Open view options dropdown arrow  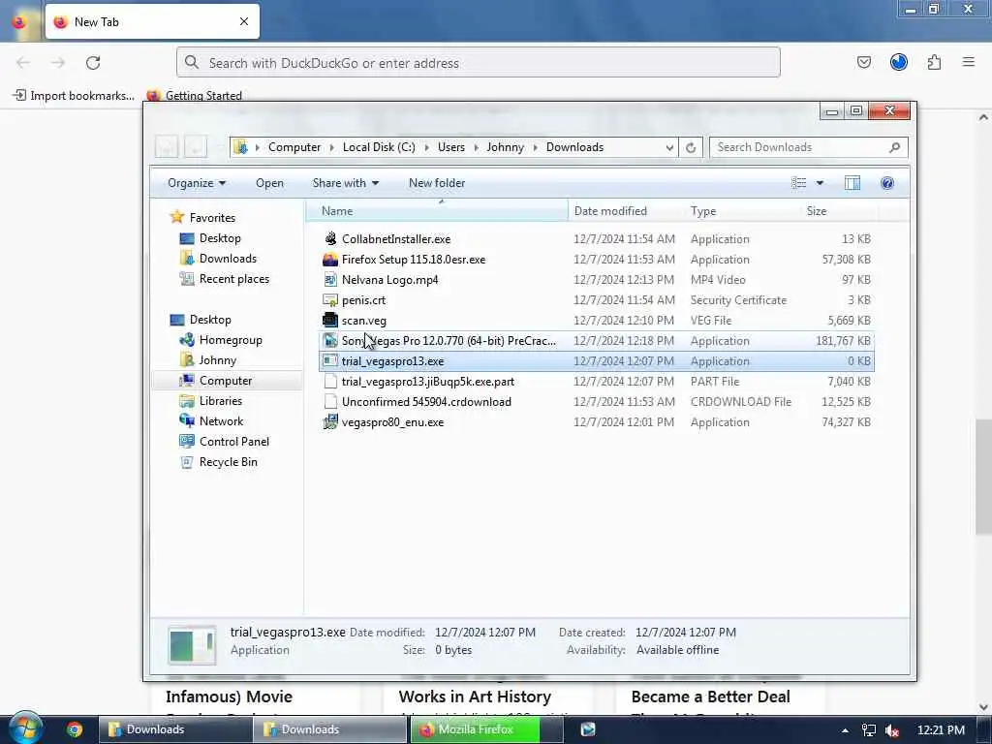point(820,183)
